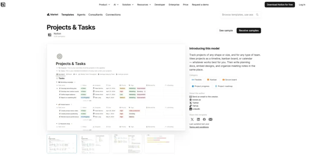The image size is (309, 155).
Task: Click the 'Introducing this model' heading
Action: (x=204, y=49)
